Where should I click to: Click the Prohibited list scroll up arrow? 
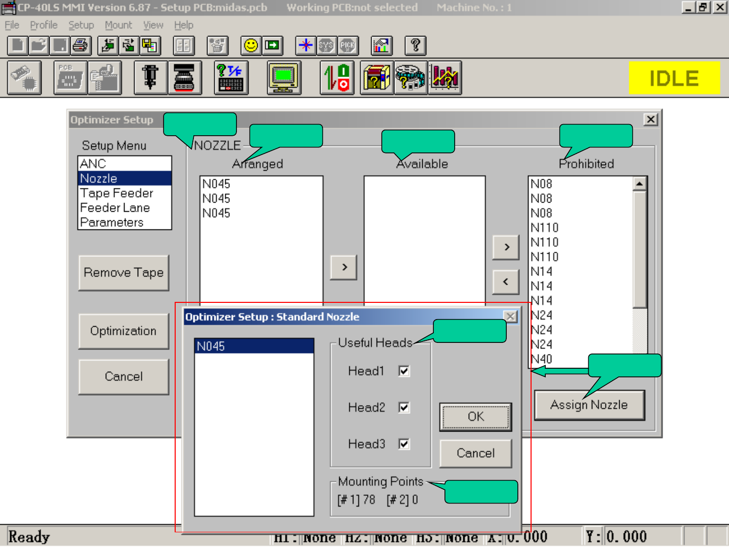coord(640,184)
